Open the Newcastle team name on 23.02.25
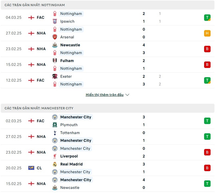Viewport: 217px width, 193px height. tap(70, 45)
